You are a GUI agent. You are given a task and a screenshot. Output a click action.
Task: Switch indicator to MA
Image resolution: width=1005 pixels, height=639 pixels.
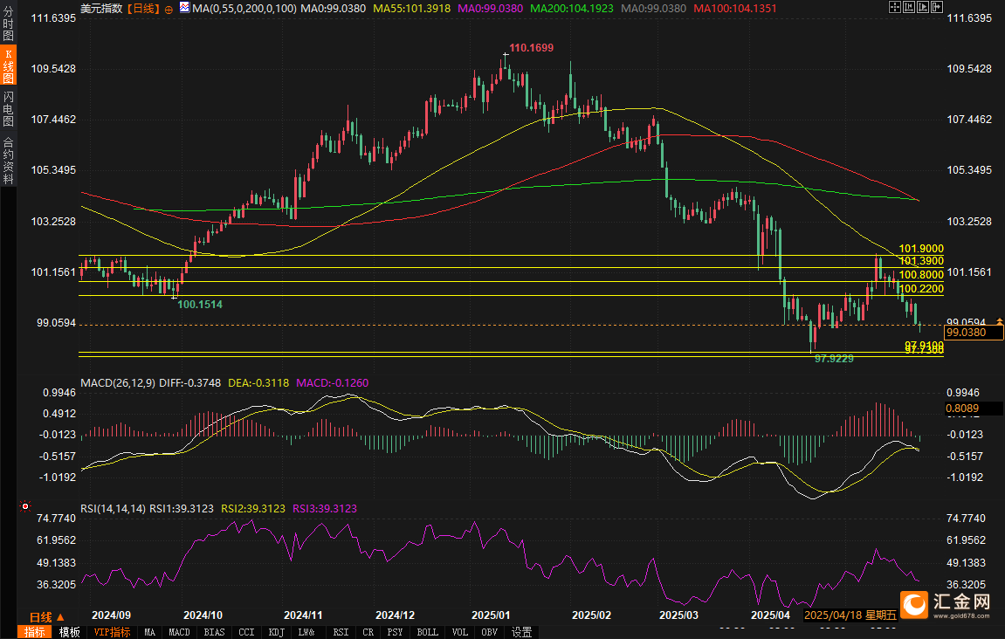(149, 633)
